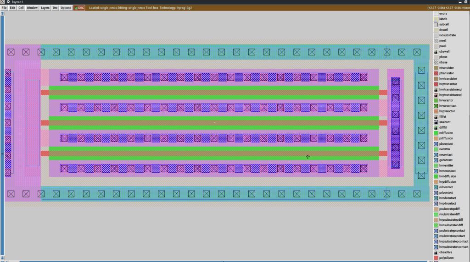This screenshot has width=470, height=262.
Task: Open the File menu
Action: point(4,8)
